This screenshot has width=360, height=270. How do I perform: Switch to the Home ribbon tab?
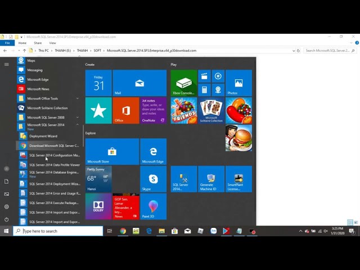coord(22,43)
